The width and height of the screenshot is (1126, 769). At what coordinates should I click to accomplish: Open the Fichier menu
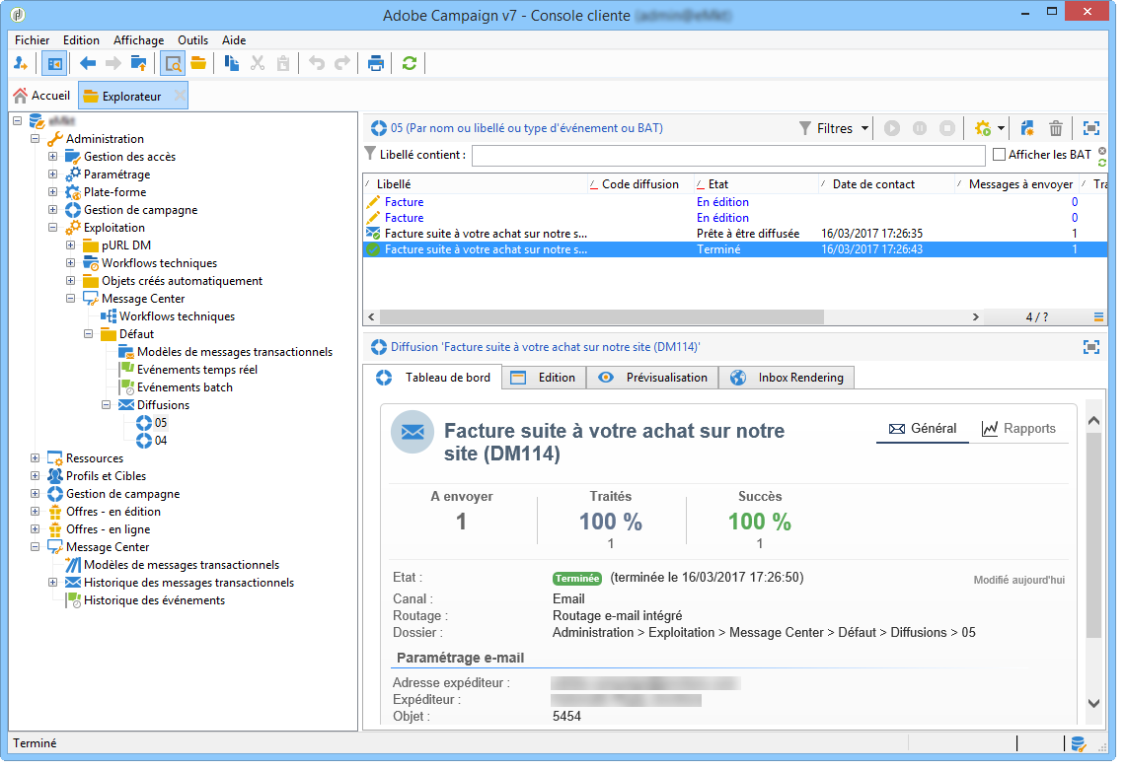[33, 40]
